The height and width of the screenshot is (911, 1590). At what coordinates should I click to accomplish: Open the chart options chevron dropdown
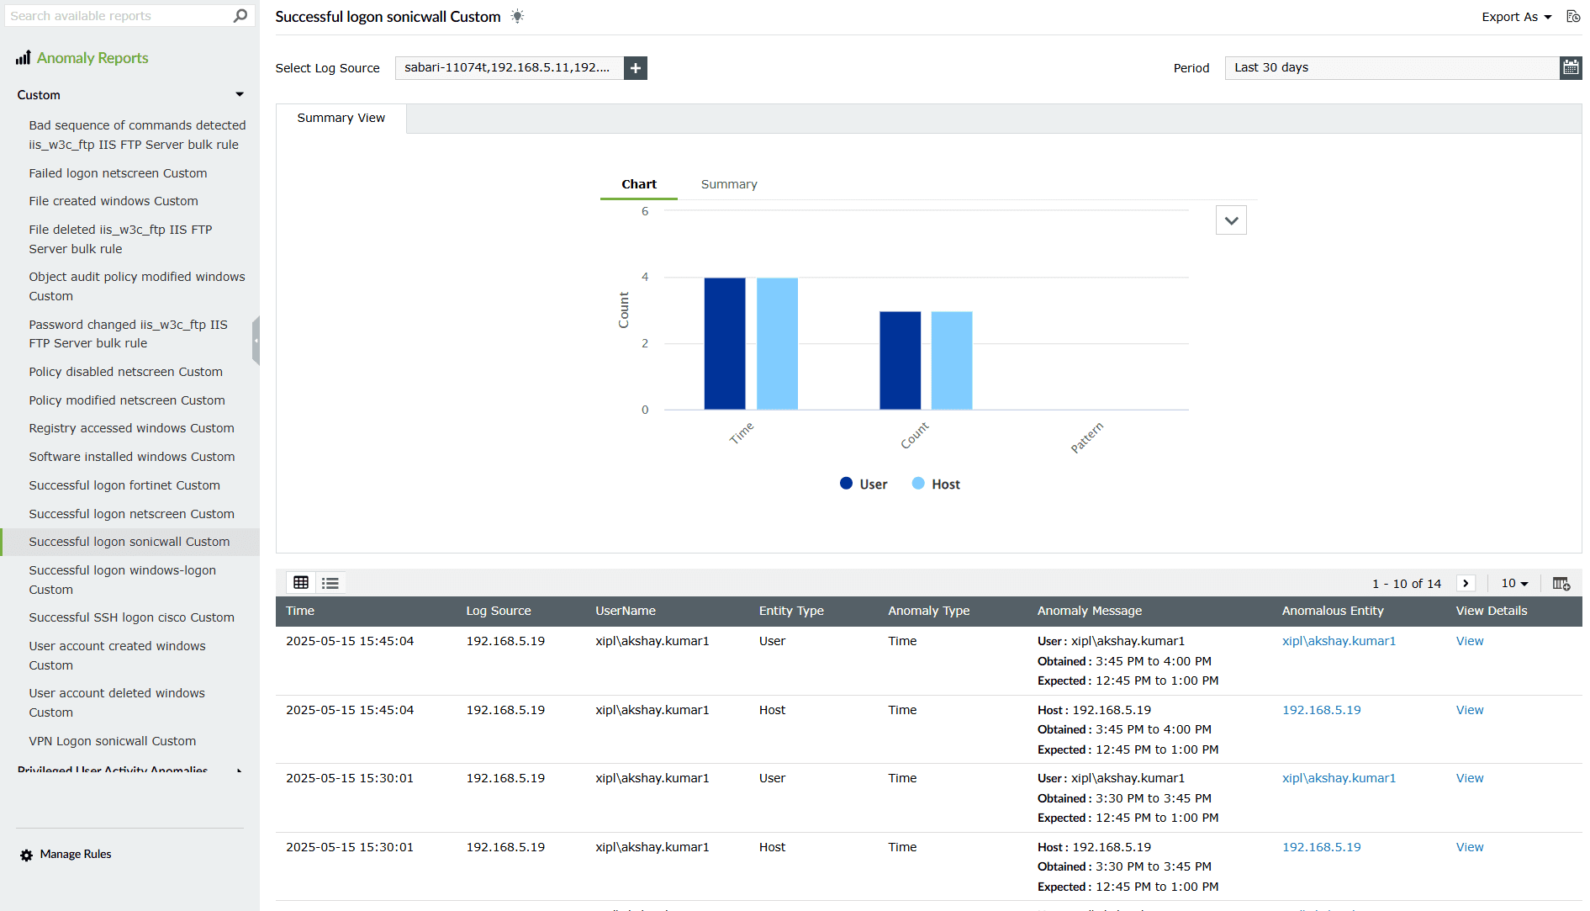(1231, 220)
